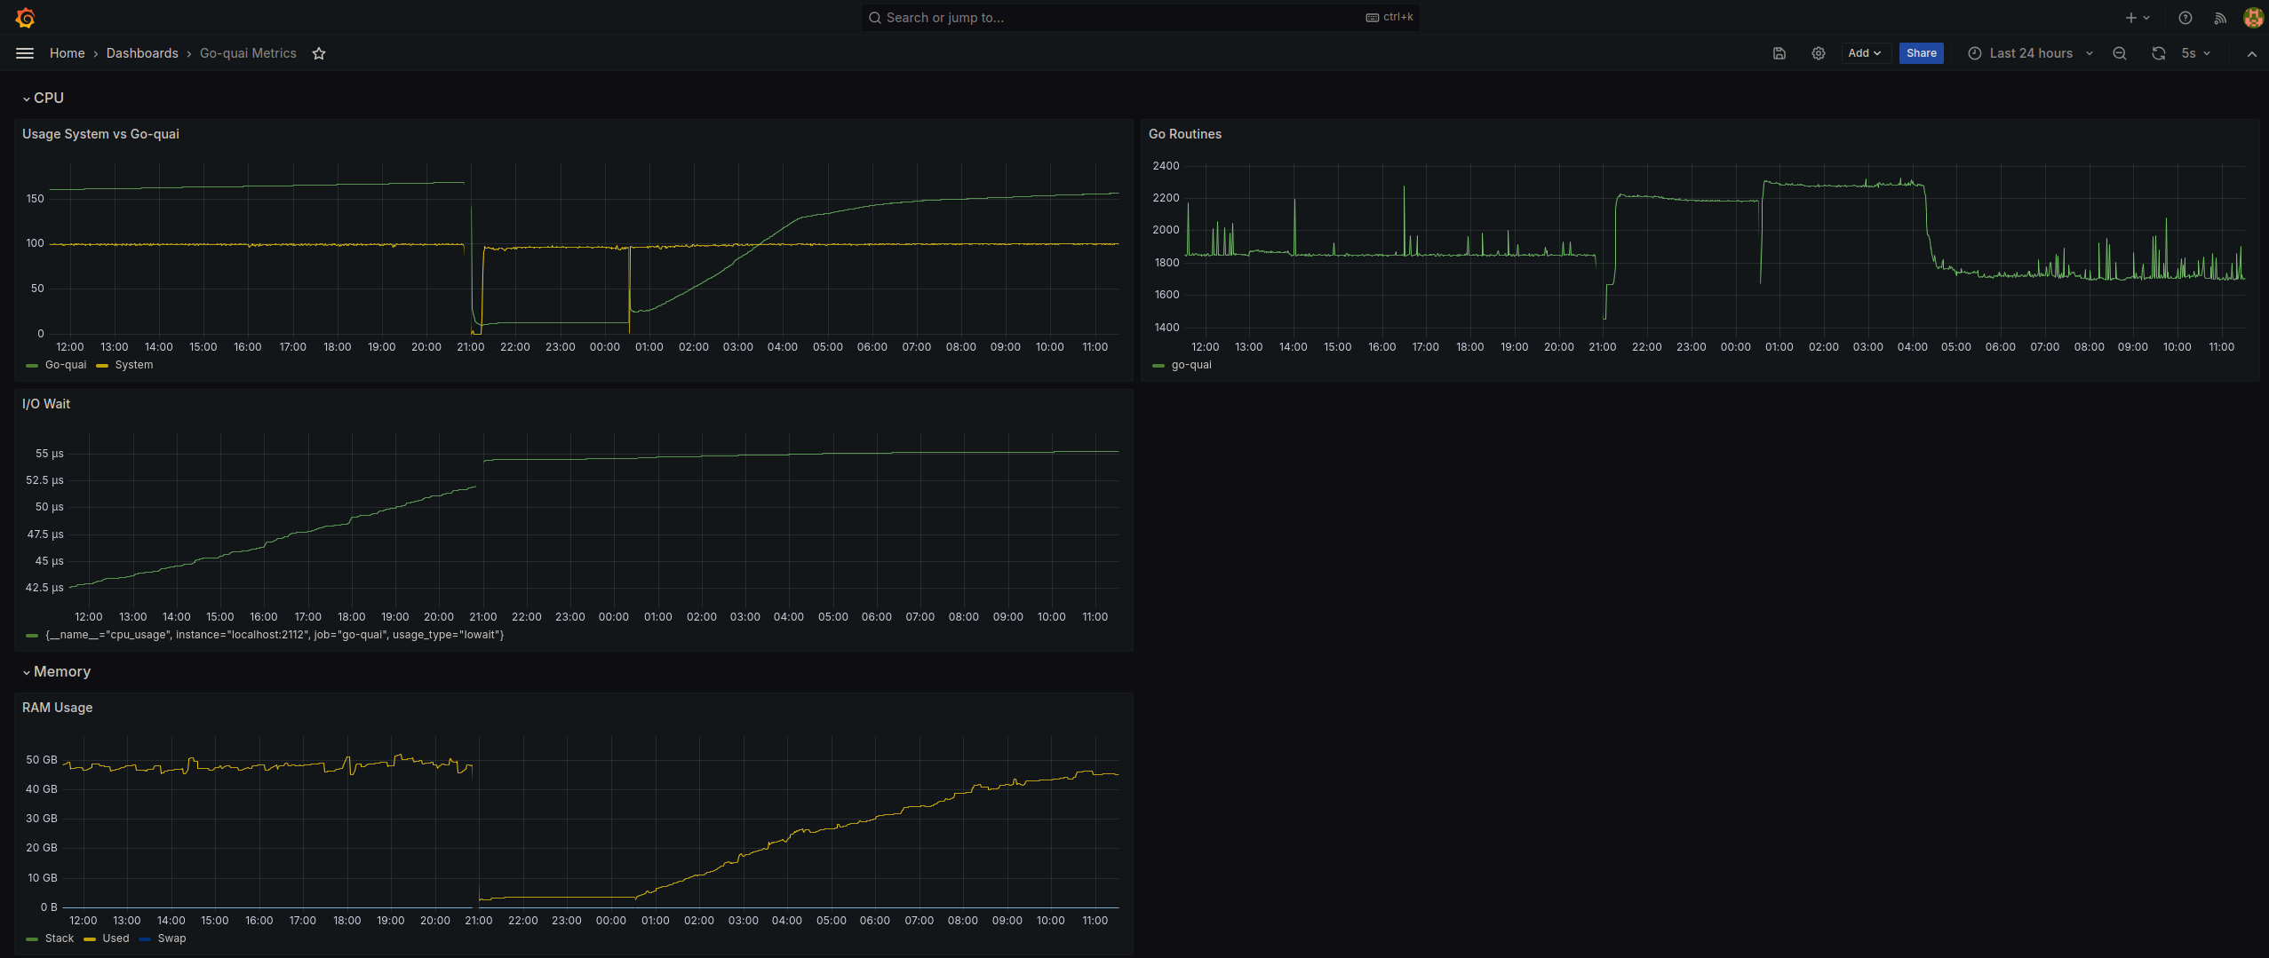
Task: Toggle Go-quai series in CPU usage legend
Action: click(65, 365)
